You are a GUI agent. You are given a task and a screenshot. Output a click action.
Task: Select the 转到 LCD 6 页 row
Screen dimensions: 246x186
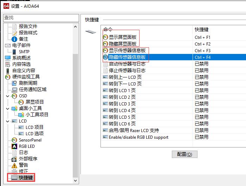click(173, 124)
